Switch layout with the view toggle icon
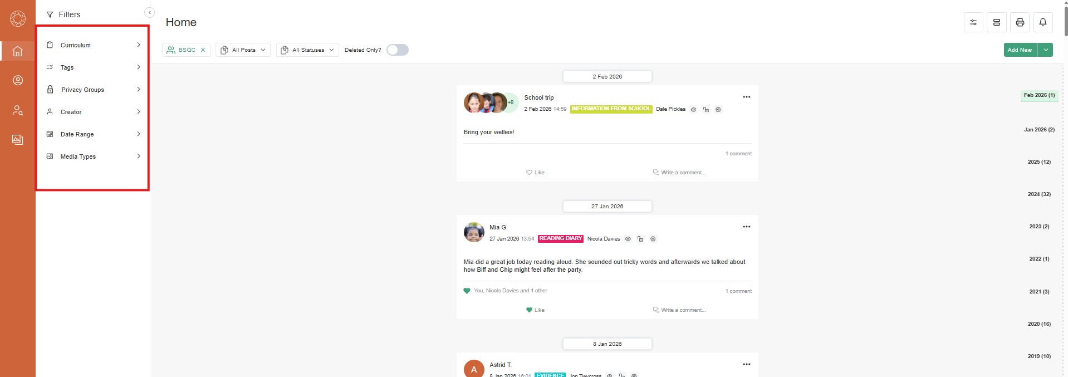Image resolution: width=1068 pixels, height=377 pixels. tap(997, 22)
